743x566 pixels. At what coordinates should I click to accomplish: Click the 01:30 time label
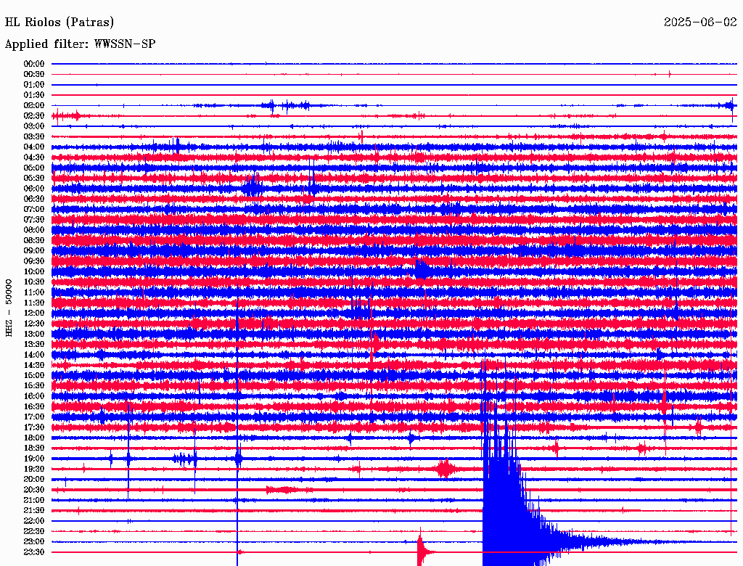[34, 95]
